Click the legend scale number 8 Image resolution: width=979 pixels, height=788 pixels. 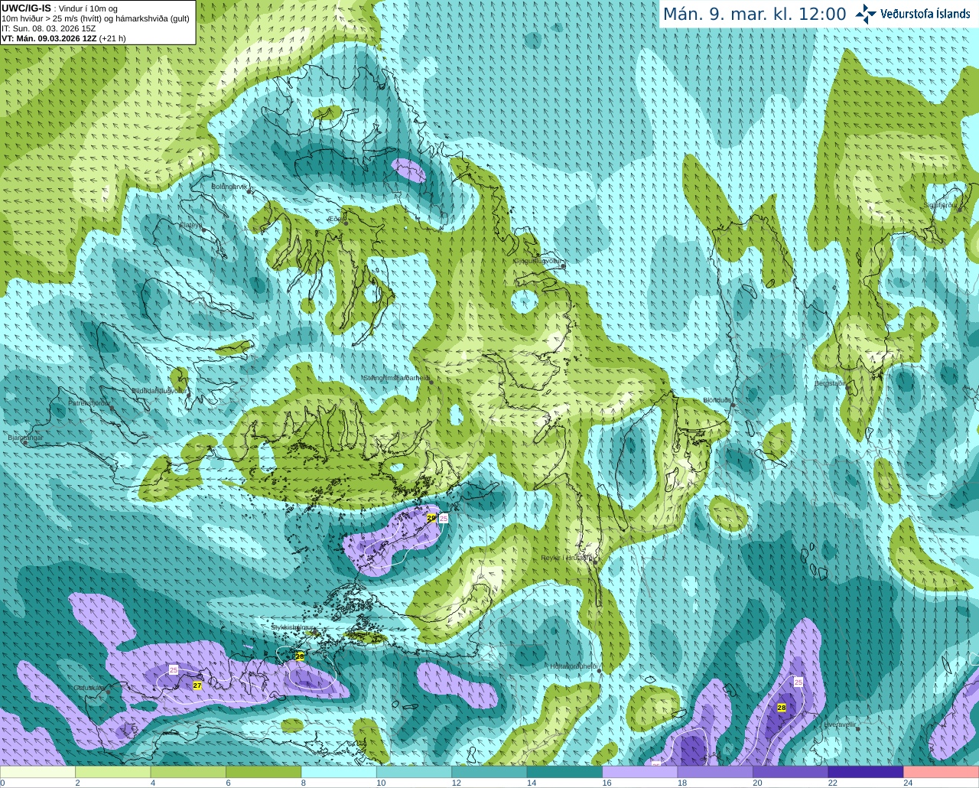point(304,783)
